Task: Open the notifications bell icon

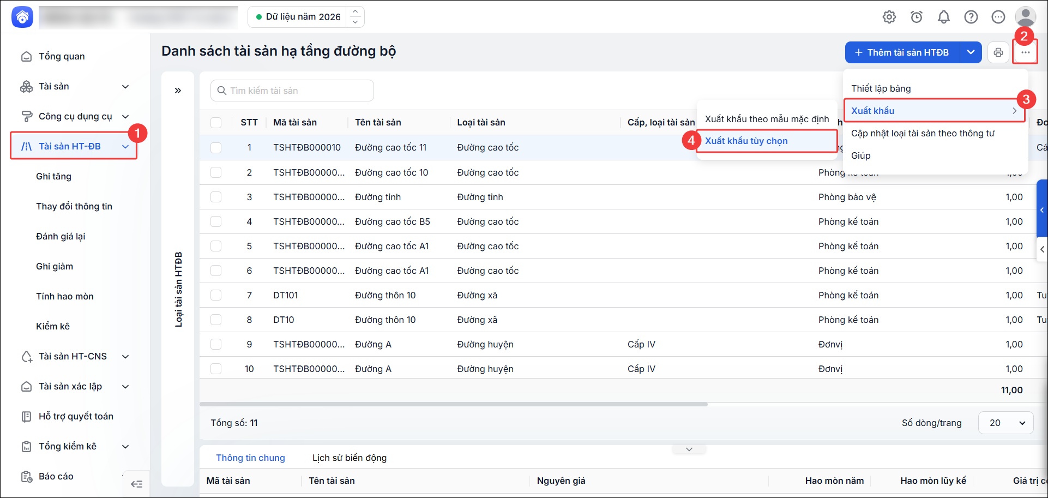Action: [944, 17]
